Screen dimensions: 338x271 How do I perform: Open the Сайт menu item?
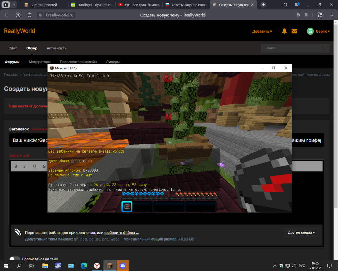[13, 48]
